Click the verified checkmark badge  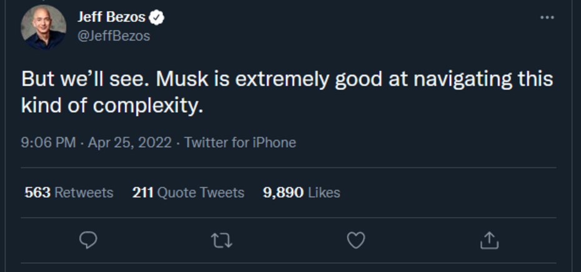click(x=157, y=17)
